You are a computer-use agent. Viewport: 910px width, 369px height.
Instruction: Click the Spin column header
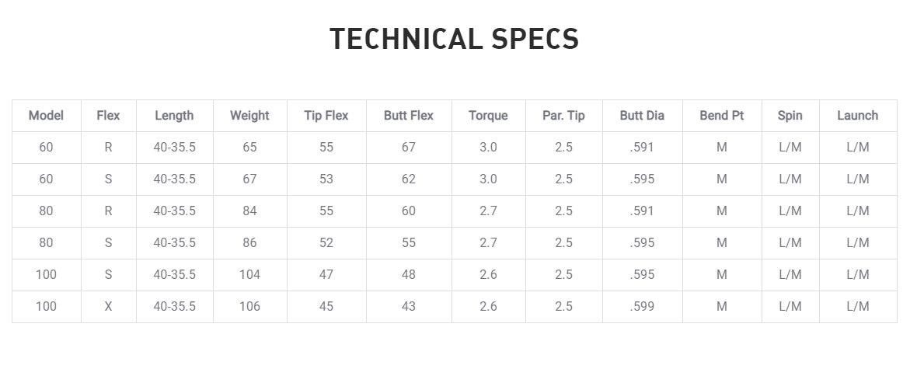pyautogui.click(x=790, y=116)
